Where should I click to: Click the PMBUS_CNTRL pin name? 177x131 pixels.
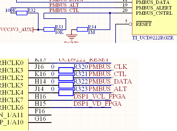pyautogui.click(x=154, y=13)
